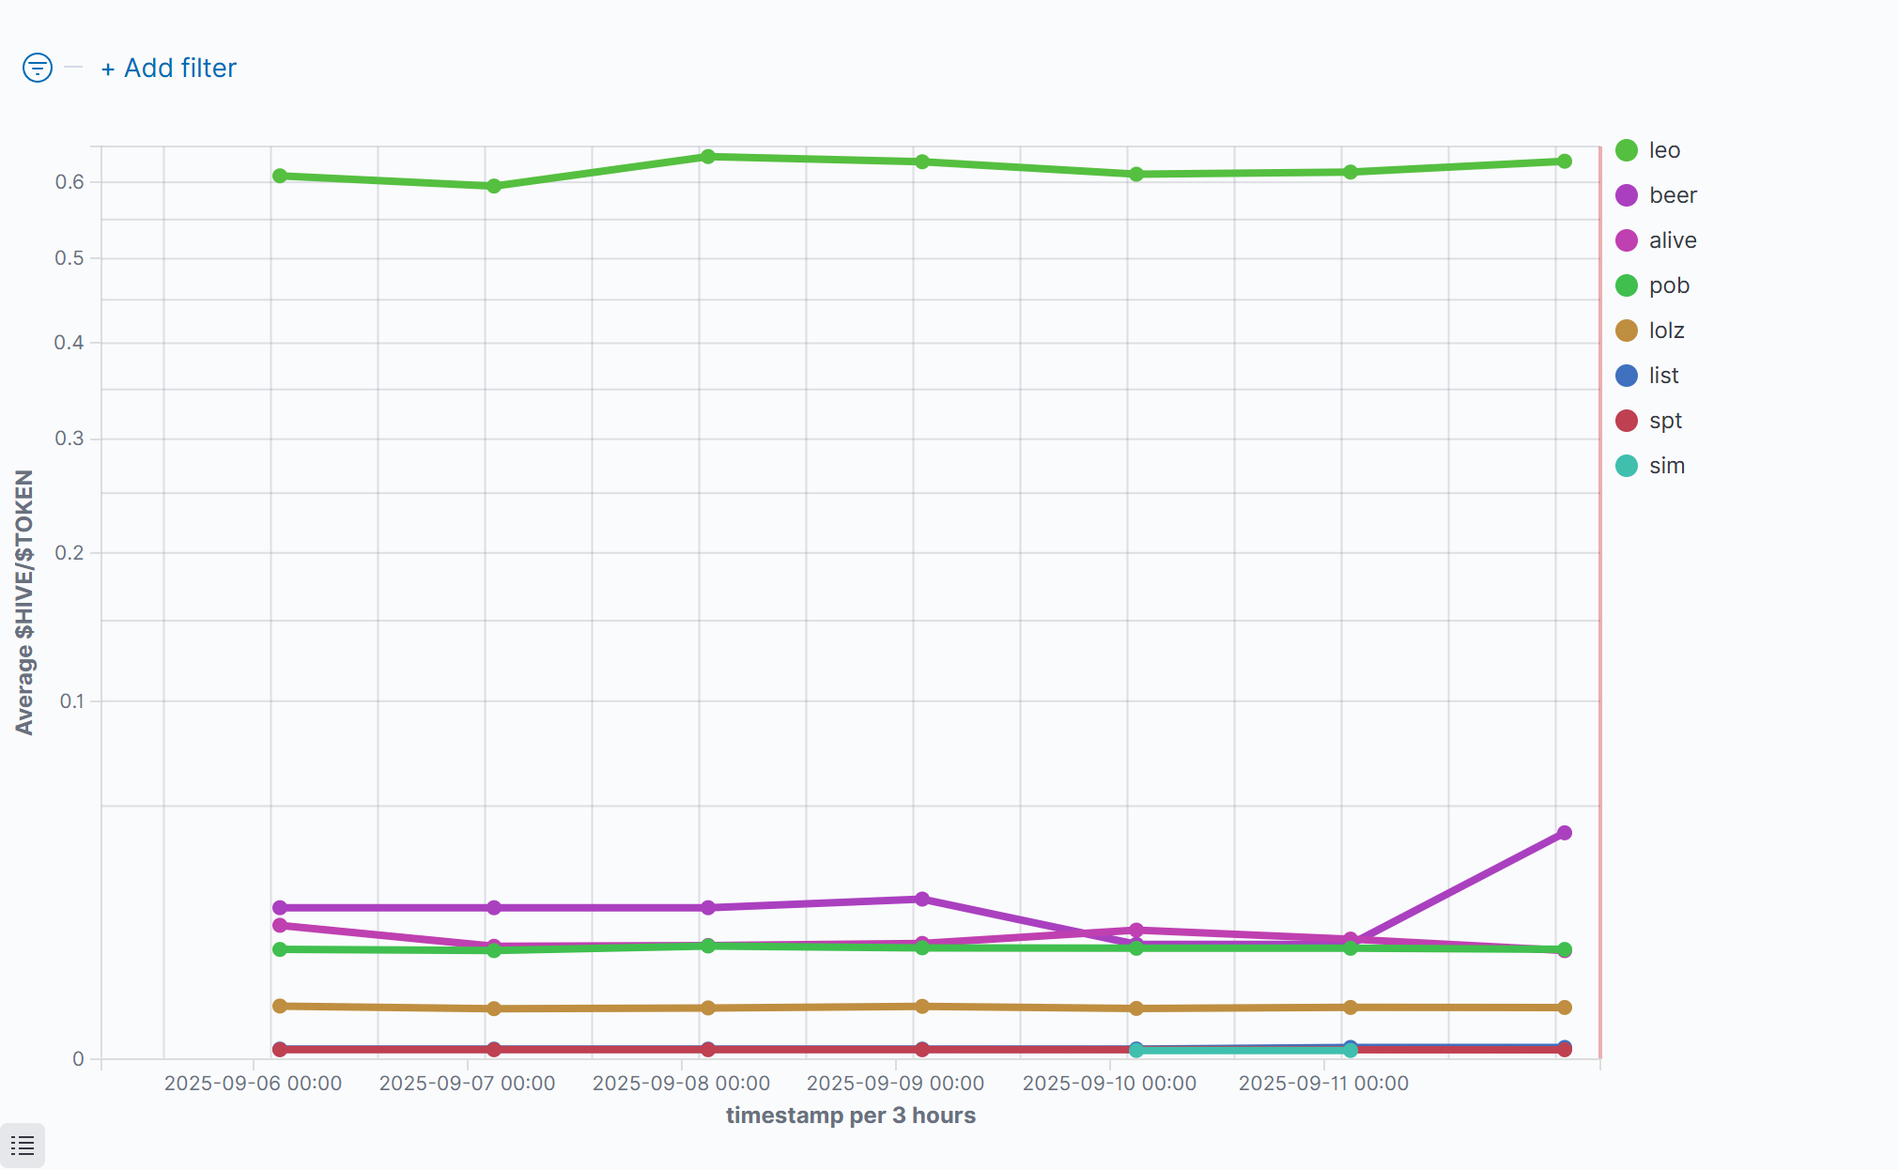The height and width of the screenshot is (1170, 1899).
Task: Toggle the pob series in legend
Action: click(x=1668, y=285)
